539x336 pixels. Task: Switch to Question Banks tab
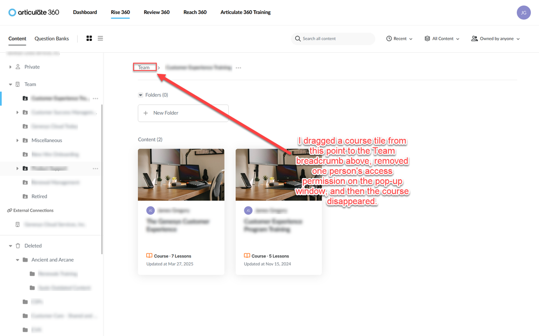[52, 38]
